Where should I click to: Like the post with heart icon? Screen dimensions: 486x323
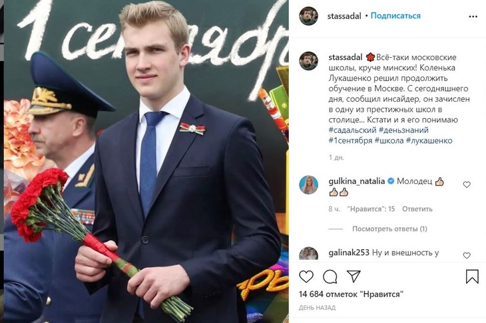[x=306, y=276]
